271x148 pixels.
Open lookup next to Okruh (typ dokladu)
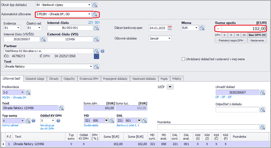point(95,5)
